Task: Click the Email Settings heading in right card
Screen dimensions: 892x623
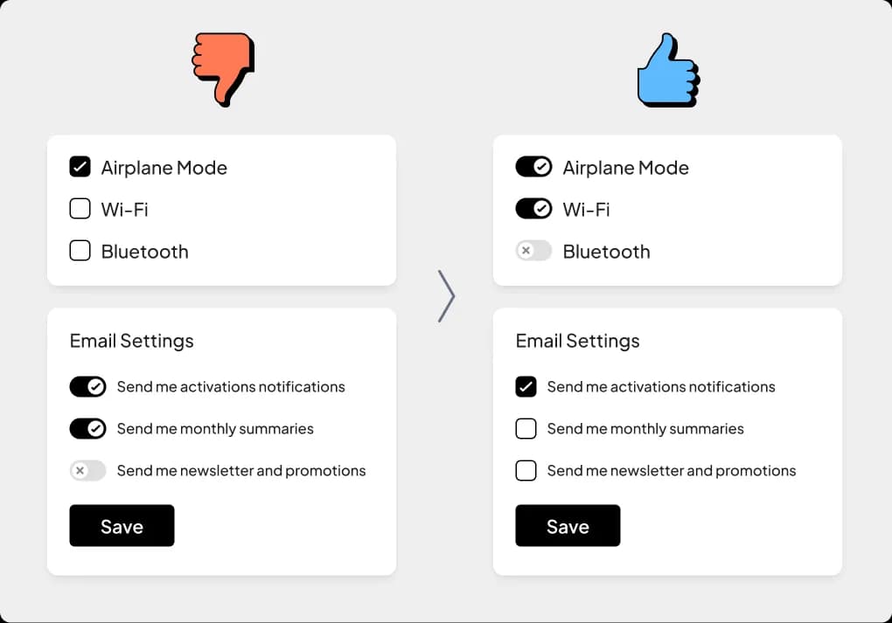Action: pos(577,341)
